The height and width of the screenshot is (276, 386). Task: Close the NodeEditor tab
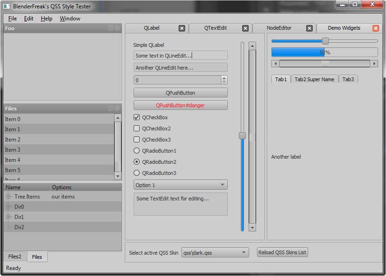tap(309, 28)
